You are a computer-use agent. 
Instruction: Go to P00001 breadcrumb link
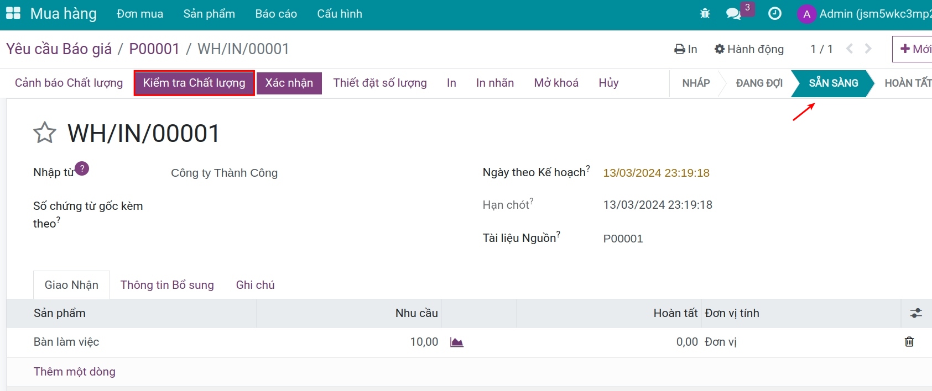coord(154,49)
